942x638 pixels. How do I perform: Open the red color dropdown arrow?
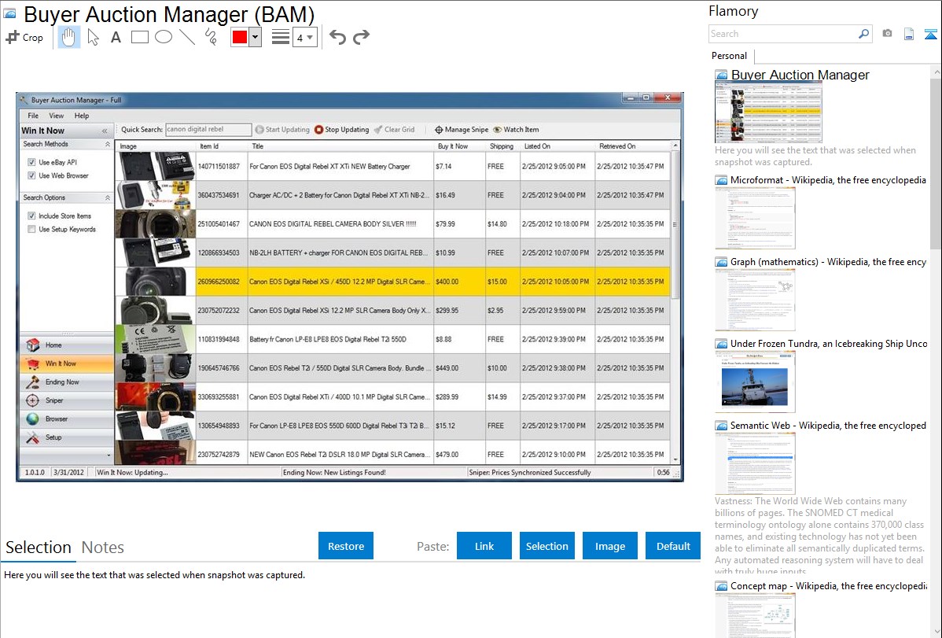click(x=255, y=37)
